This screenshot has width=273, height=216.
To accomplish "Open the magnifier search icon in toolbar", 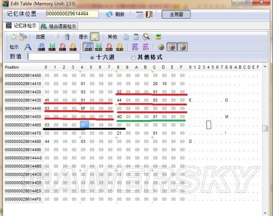I will [146, 37].
